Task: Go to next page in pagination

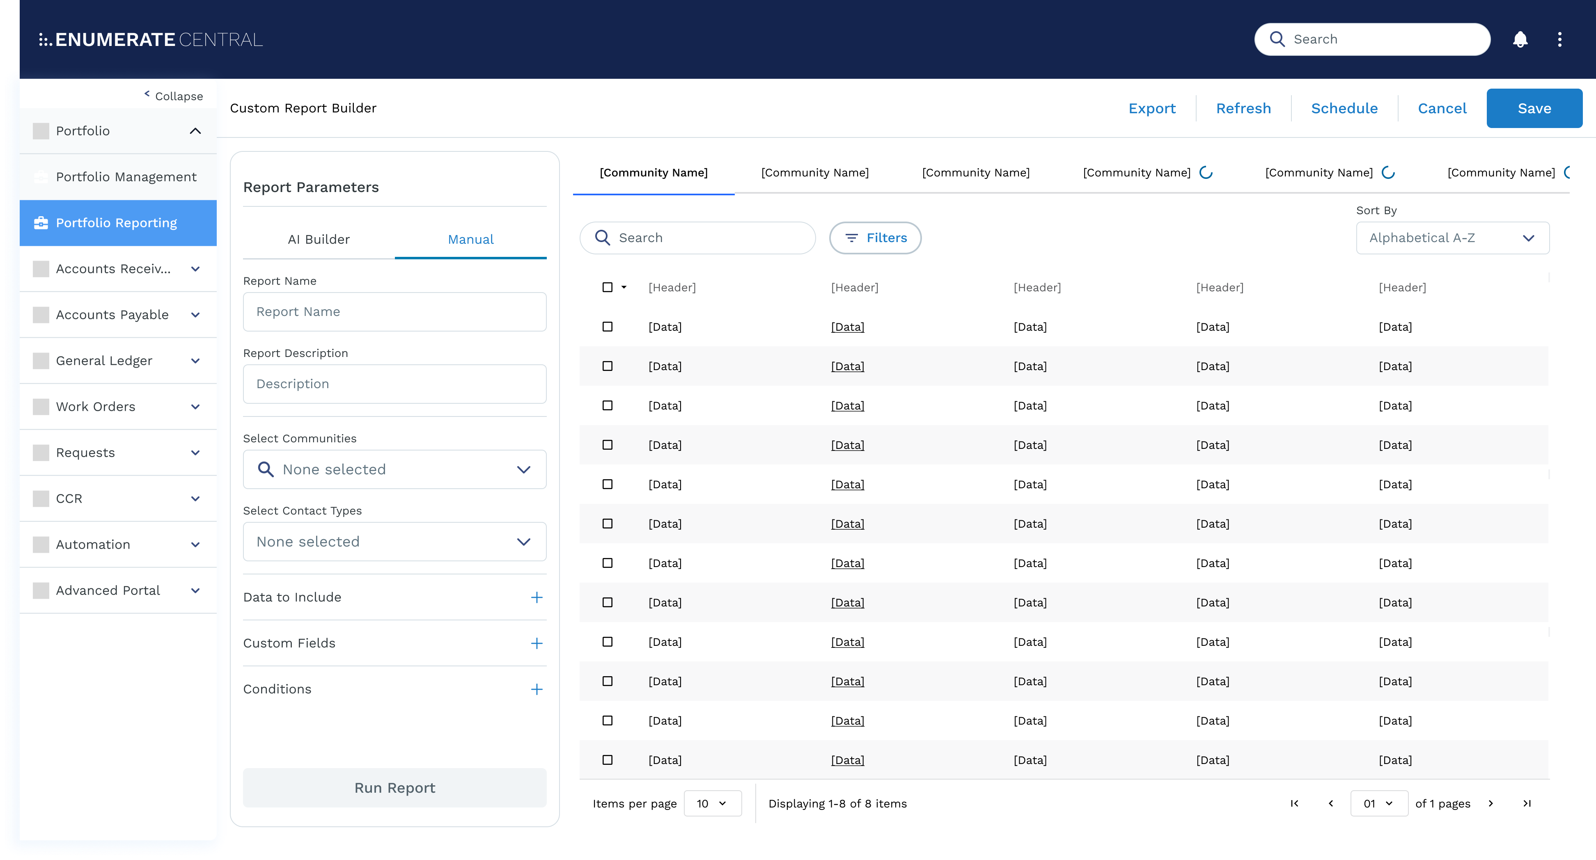Action: click(1491, 804)
